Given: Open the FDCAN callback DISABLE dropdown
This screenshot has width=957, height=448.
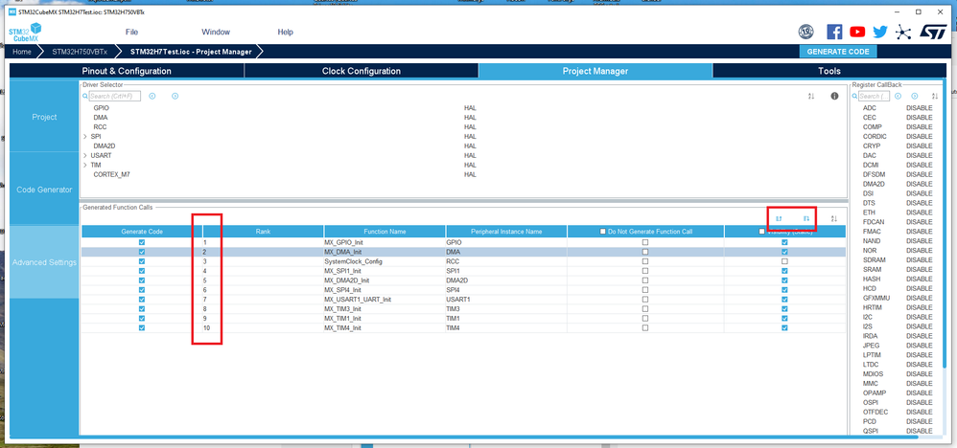Looking at the screenshot, I should coord(920,222).
